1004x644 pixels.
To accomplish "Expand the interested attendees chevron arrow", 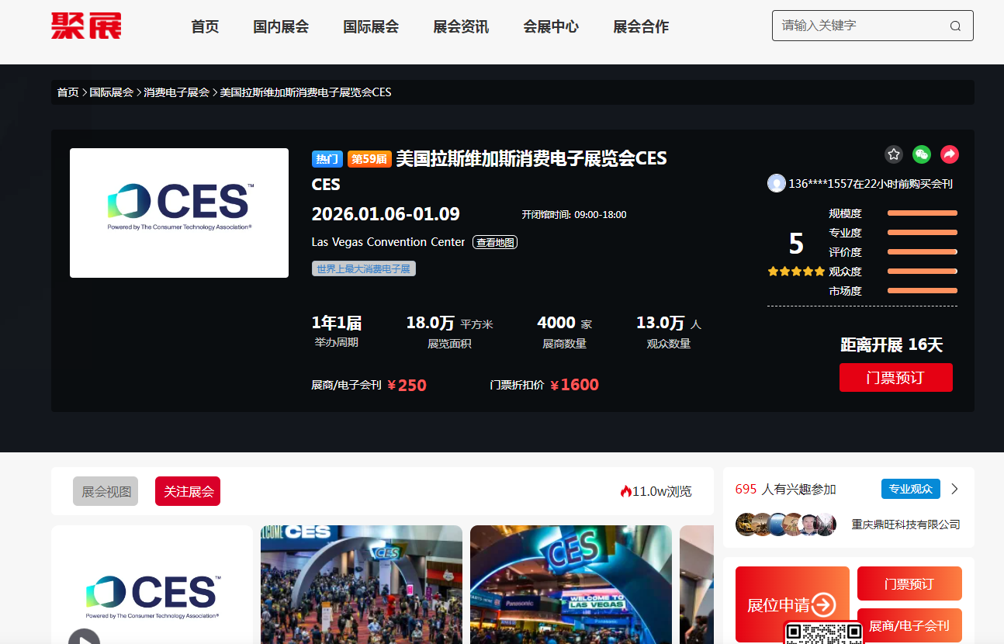I will click(x=955, y=489).
